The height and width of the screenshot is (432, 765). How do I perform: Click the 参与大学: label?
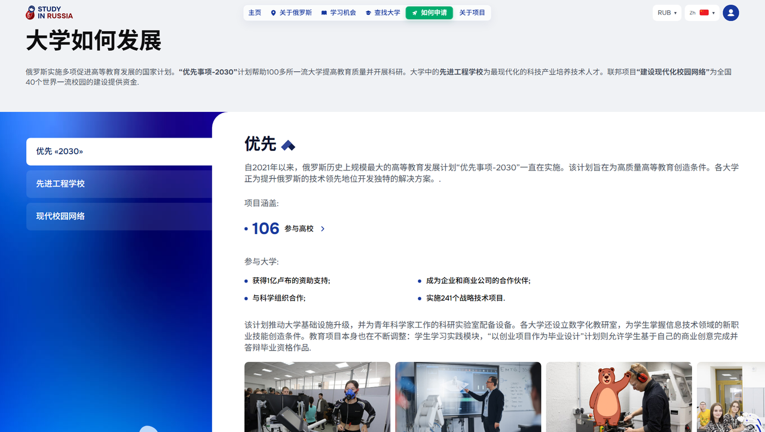click(262, 261)
